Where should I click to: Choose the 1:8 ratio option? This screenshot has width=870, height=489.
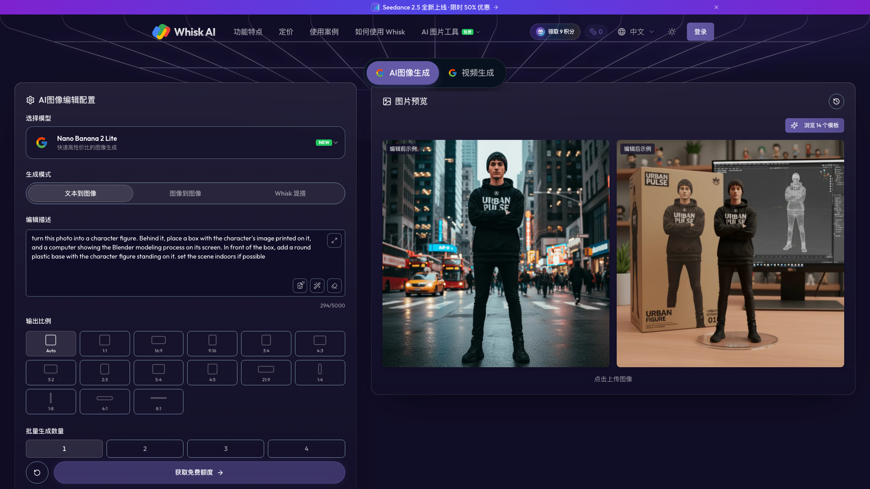pyautogui.click(x=51, y=402)
